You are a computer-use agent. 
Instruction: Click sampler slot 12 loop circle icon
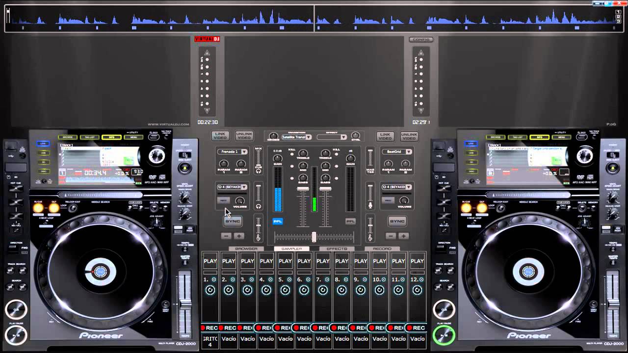(x=417, y=290)
